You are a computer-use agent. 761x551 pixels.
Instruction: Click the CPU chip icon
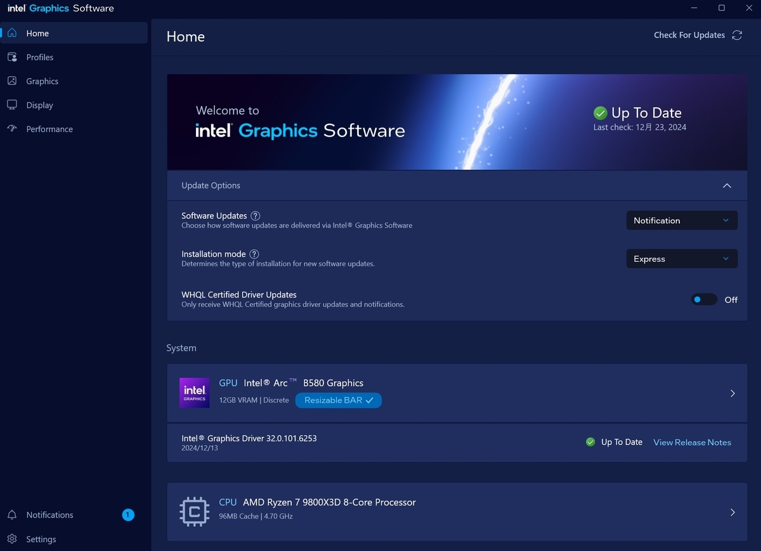194,512
